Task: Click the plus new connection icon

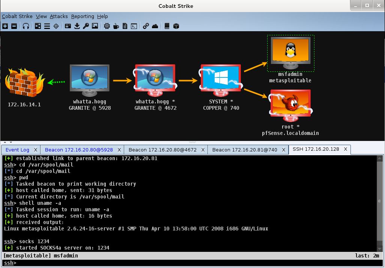Action: 5,26
